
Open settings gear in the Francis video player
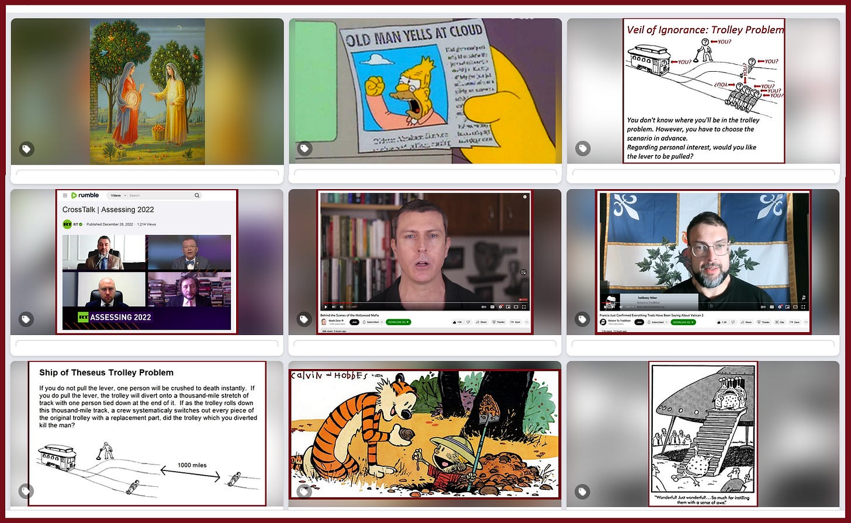coord(780,307)
